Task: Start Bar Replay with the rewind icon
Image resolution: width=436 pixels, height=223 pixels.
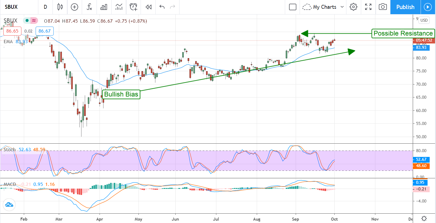Action: pyautogui.click(x=148, y=7)
